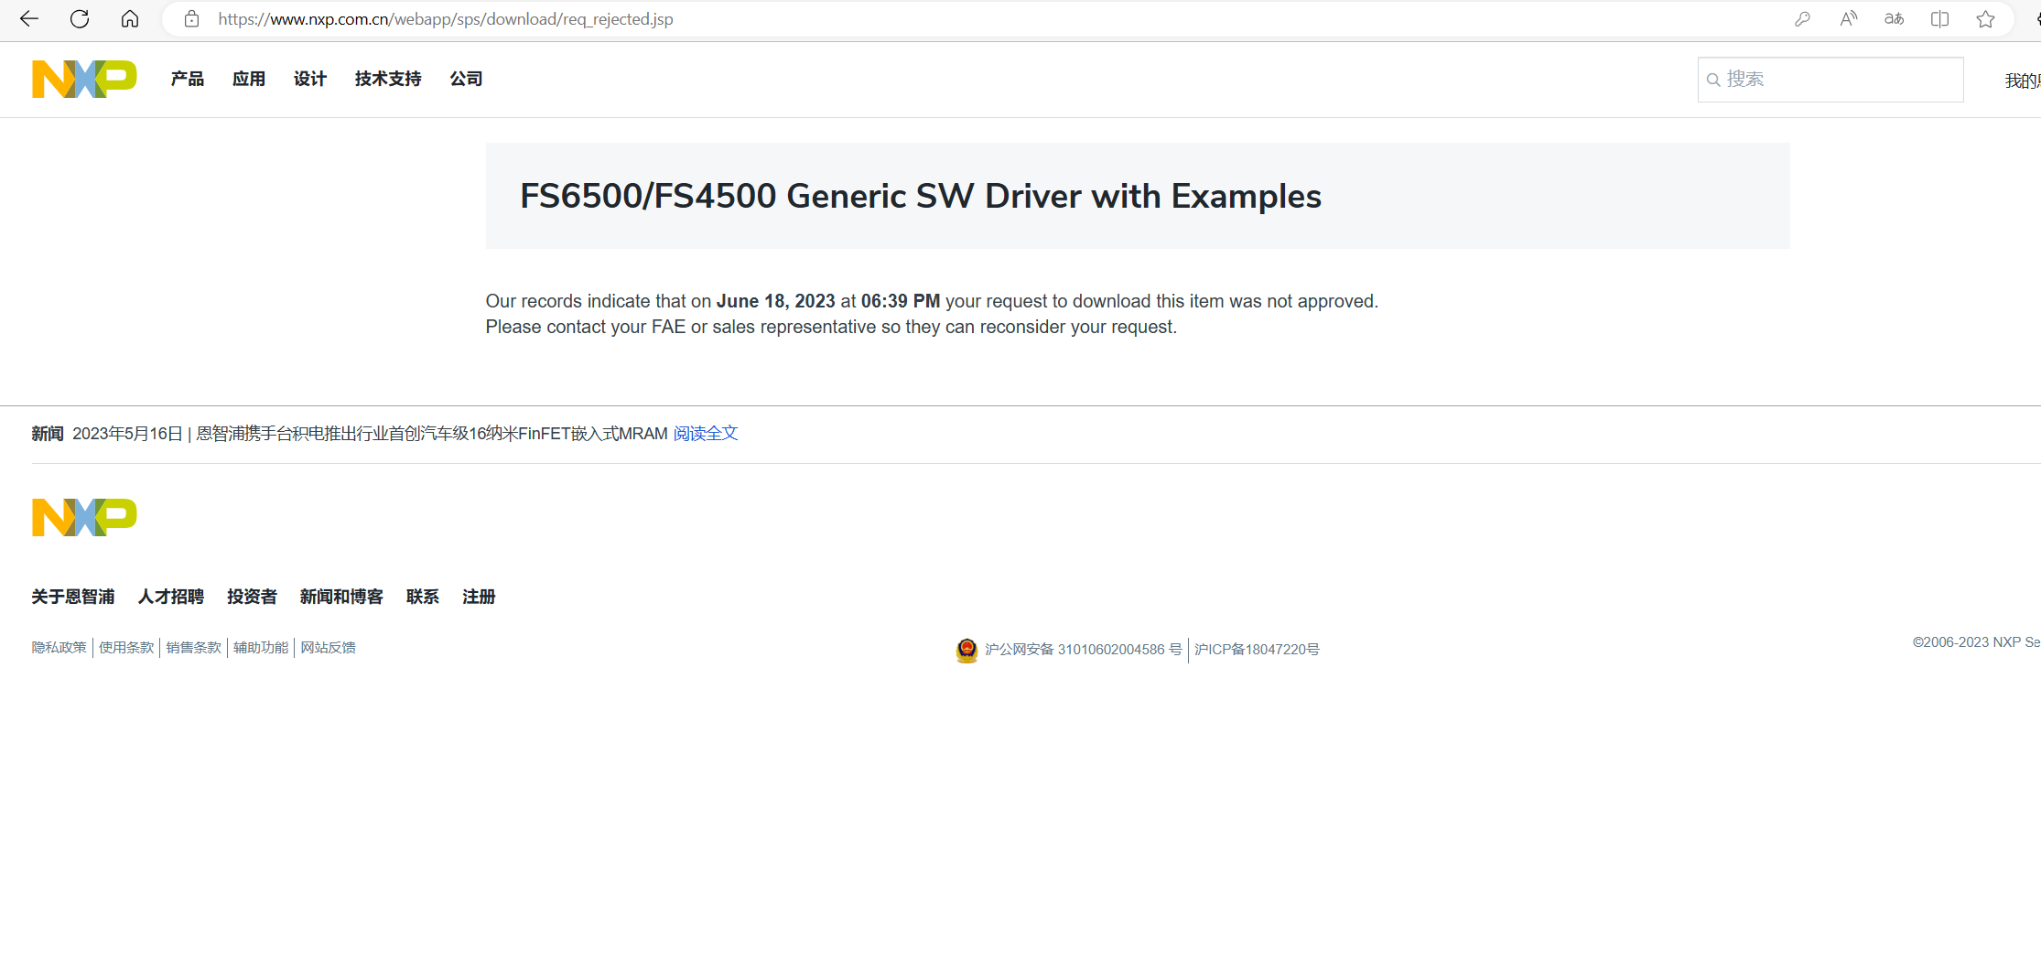Open the 技术支持 menu

click(x=387, y=79)
